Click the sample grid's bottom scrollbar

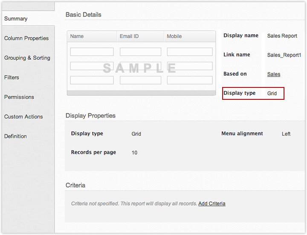pyautogui.click(x=141, y=93)
